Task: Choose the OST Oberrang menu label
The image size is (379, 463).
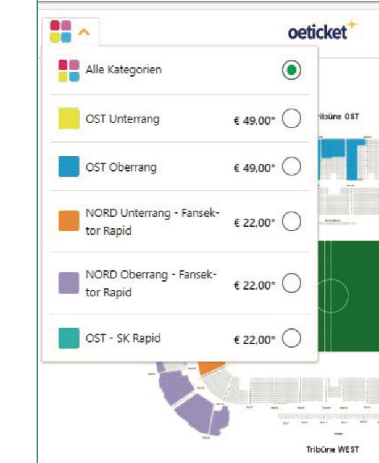Action: tap(121, 167)
